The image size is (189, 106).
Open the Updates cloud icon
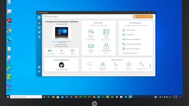click(72, 51)
